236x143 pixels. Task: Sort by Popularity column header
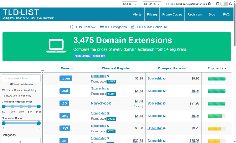pyautogui.click(x=217, y=68)
